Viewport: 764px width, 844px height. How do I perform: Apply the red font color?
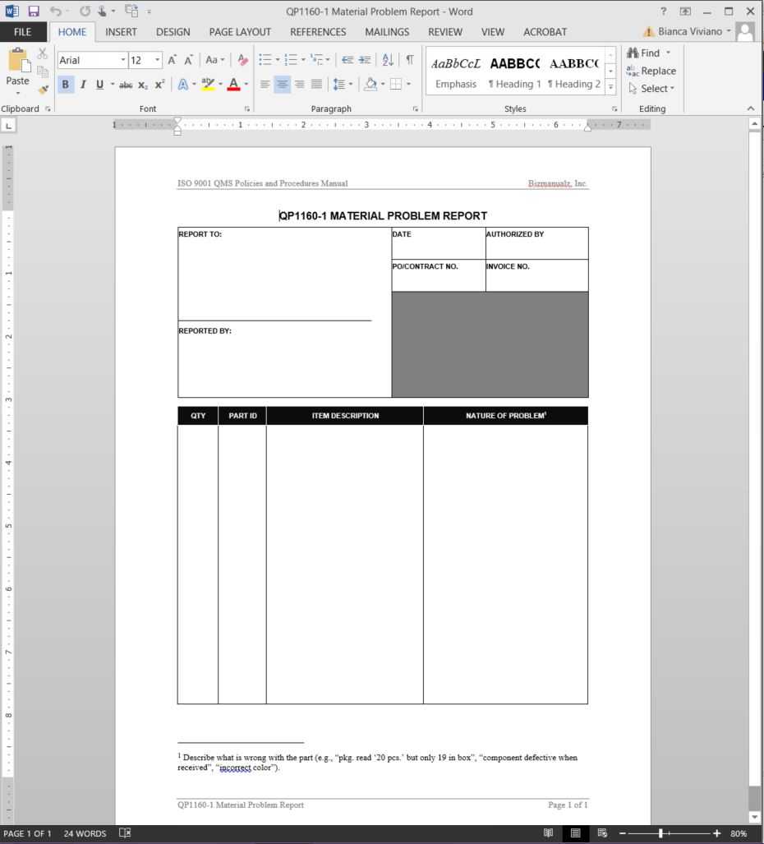pyautogui.click(x=233, y=85)
